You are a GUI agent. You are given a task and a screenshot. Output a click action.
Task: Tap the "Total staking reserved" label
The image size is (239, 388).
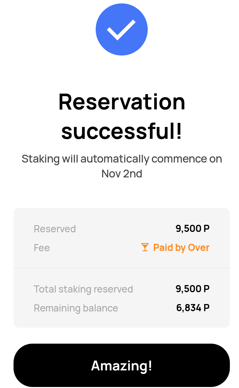pos(83,289)
